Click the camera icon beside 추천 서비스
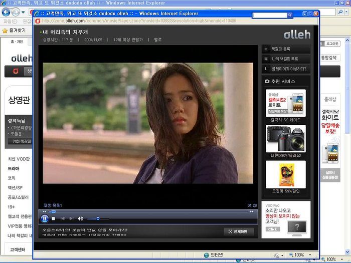The height and width of the screenshot is (263, 351). pos(267,81)
